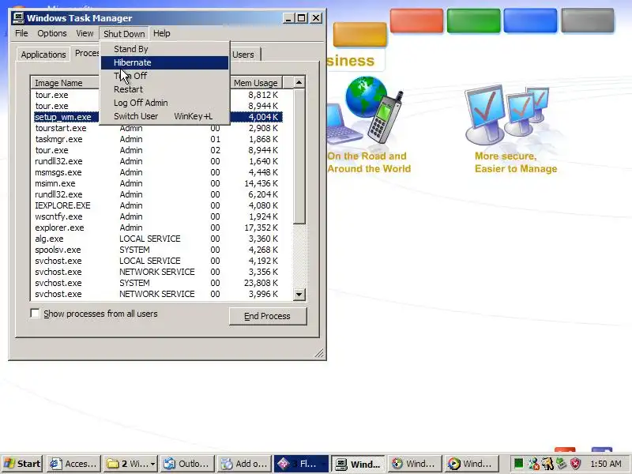632x474 pixels.
Task: Click the process list scroll down arrow
Action: 299,294
